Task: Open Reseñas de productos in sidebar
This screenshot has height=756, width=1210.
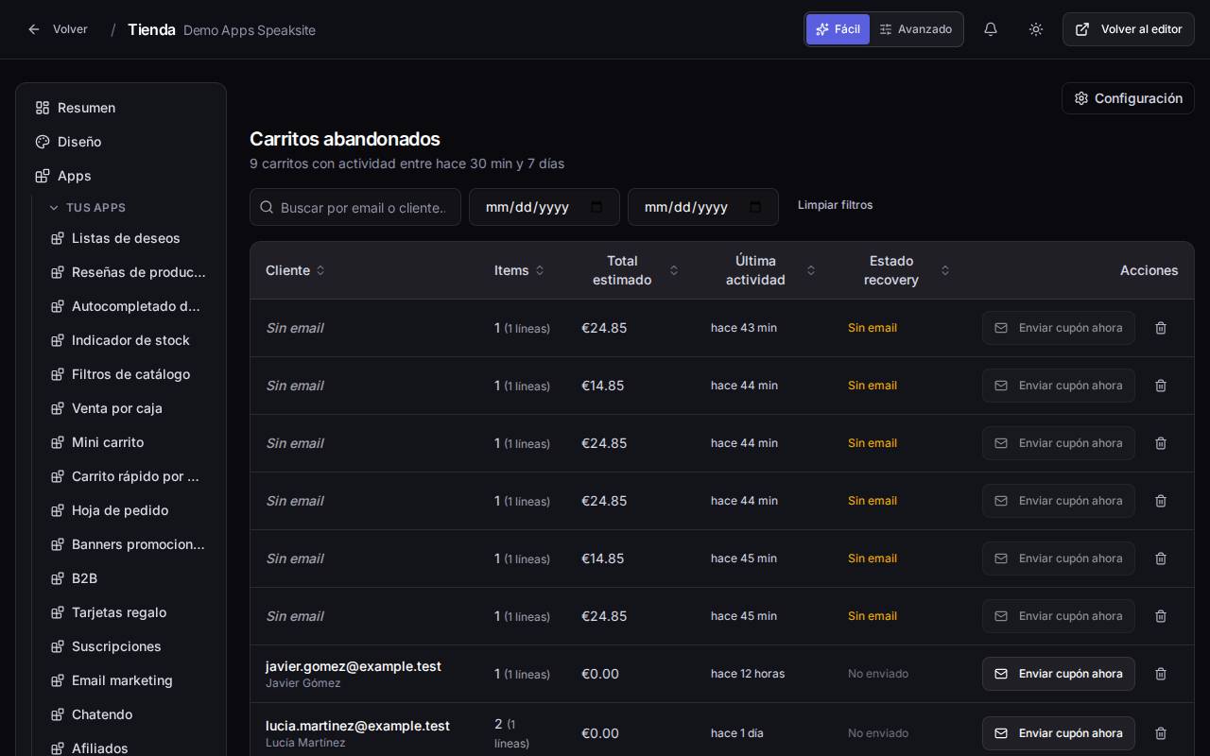Action: (128, 272)
